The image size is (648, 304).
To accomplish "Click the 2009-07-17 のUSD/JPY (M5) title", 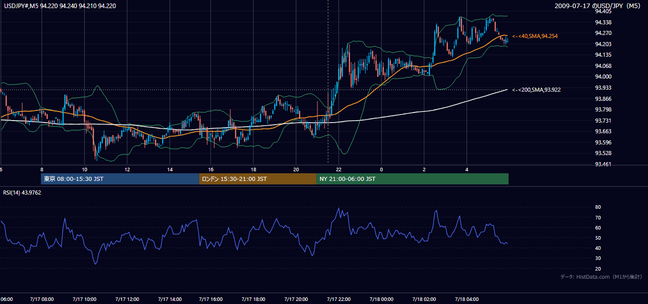I will (x=598, y=6).
